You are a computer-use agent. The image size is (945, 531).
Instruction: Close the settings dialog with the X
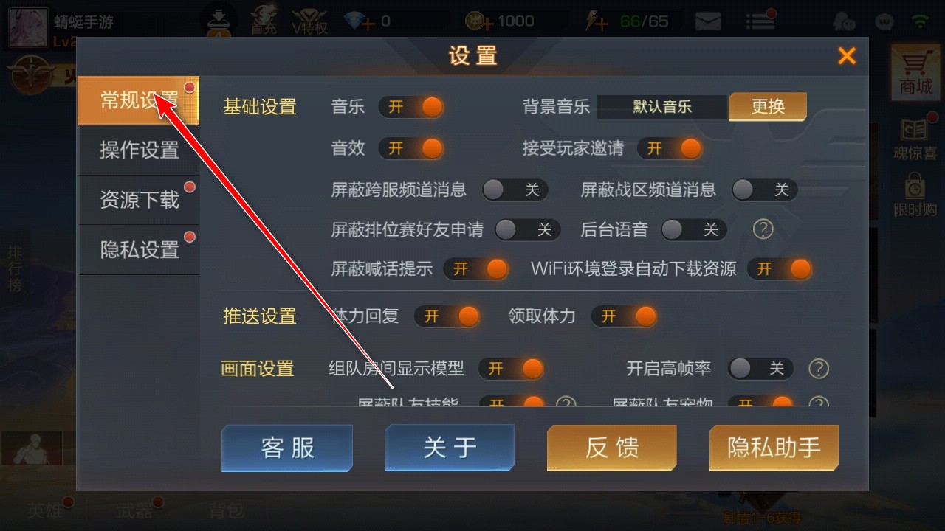[847, 56]
